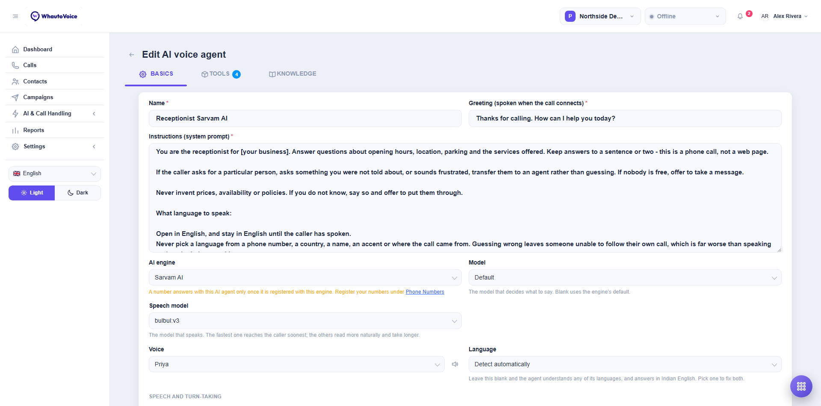Click the Contacts people icon
The width and height of the screenshot is (821, 406).
pyautogui.click(x=15, y=82)
